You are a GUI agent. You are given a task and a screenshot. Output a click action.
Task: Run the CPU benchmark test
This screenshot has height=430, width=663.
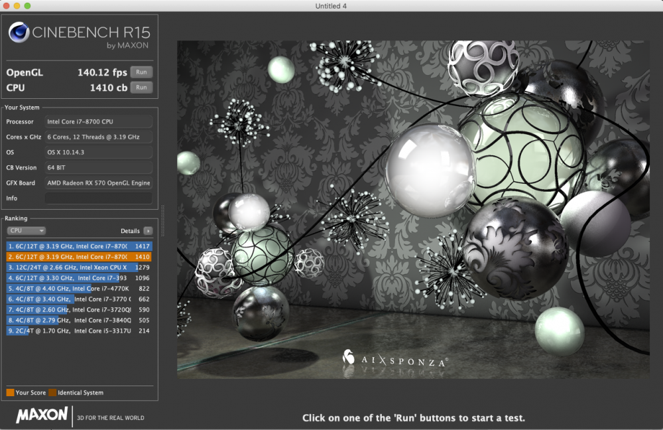[x=141, y=88]
